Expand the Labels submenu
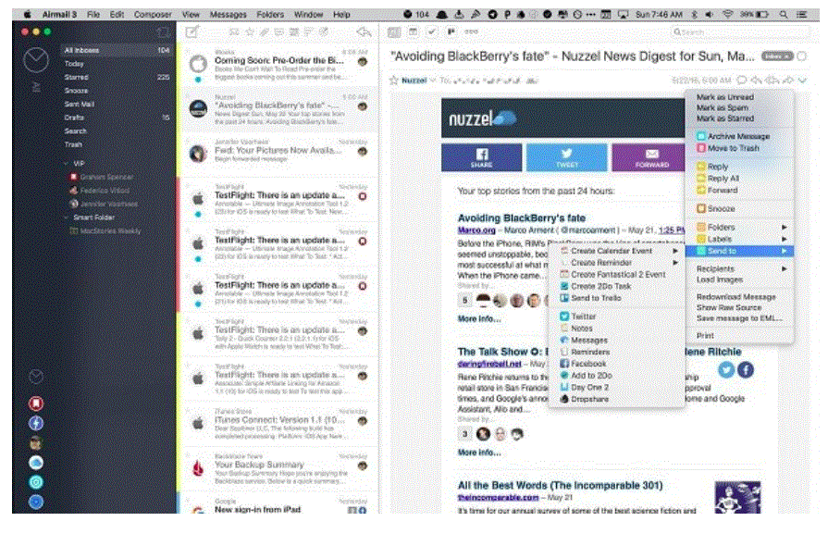828x546 pixels. click(x=739, y=239)
